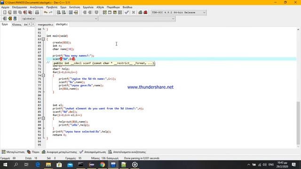Click the Open file toolbar icon
The height and width of the screenshot is (169, 301).
click(10, 13)
